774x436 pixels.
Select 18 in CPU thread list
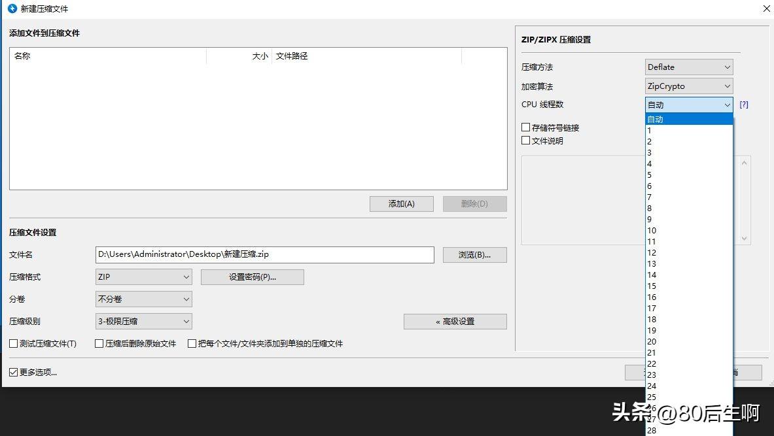coord(689,319)
